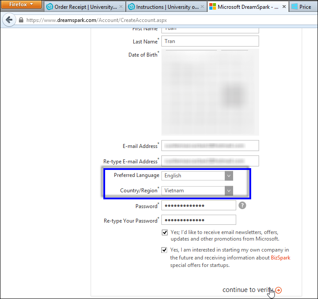Open the Country/Region dropdown showing Vietnam
The width and height of the screenshot is (318, 299).
tap(197, 191)
